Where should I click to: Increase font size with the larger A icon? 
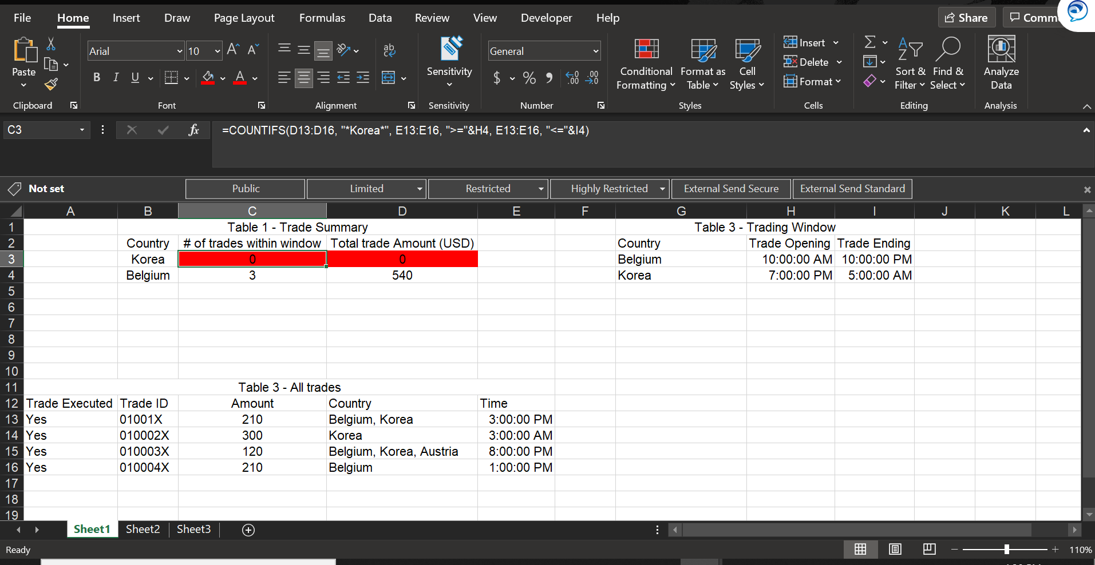[232, 50]
